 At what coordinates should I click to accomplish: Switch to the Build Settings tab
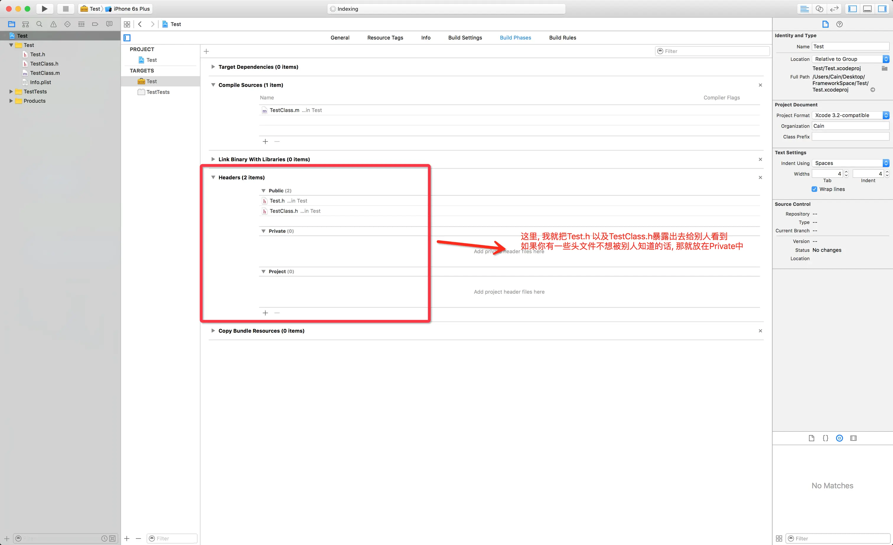[465, 38]
